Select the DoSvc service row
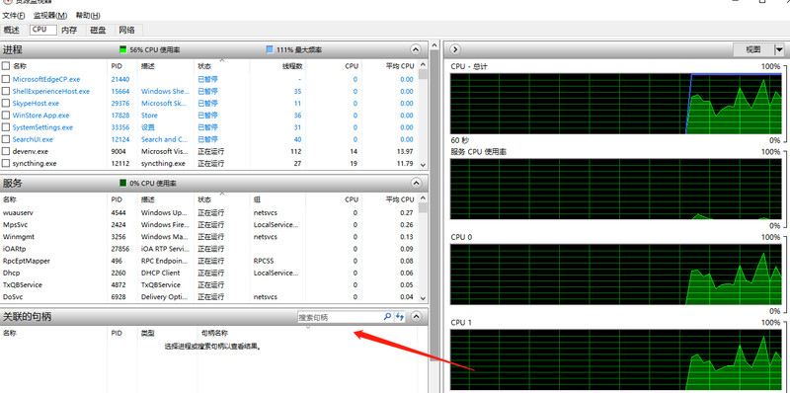 click(209, 297)
